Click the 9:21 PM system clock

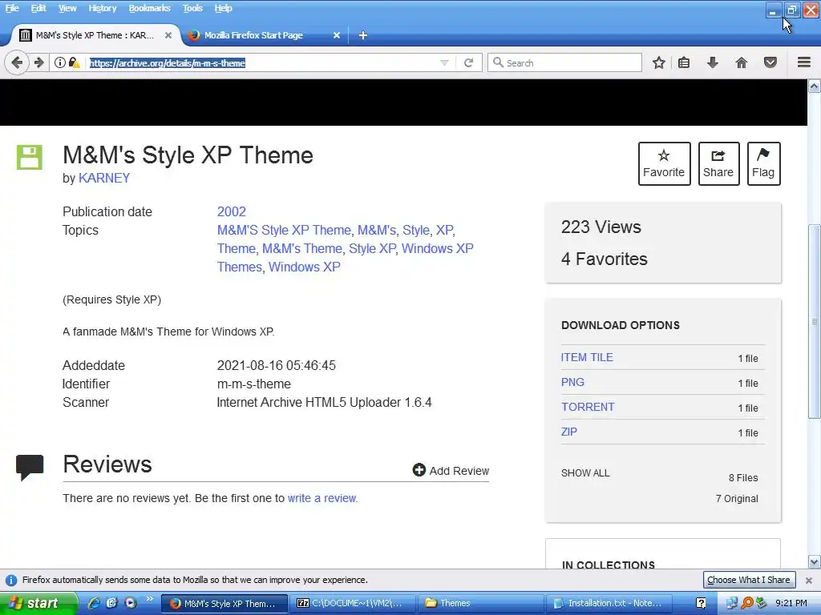(791, 603)
